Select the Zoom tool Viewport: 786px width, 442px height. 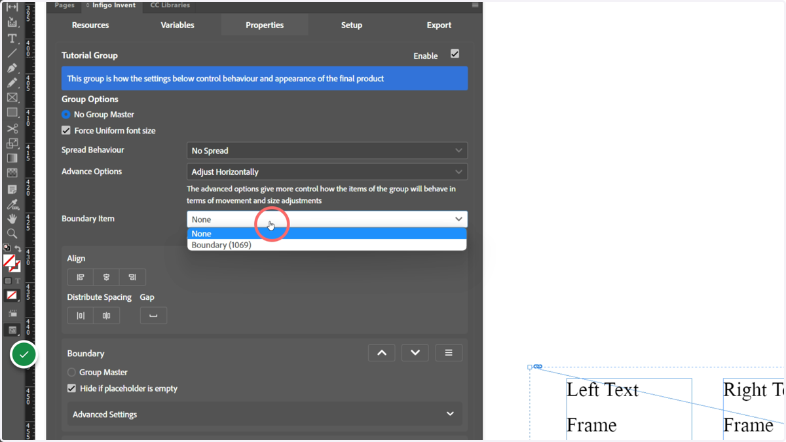pos(12,234)
